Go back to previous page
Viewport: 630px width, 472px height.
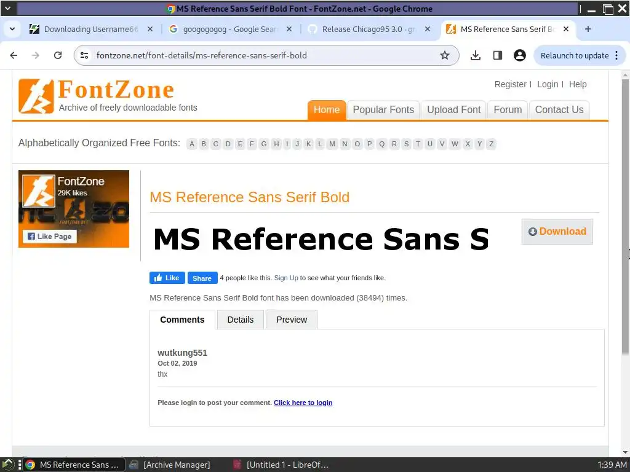14,55
